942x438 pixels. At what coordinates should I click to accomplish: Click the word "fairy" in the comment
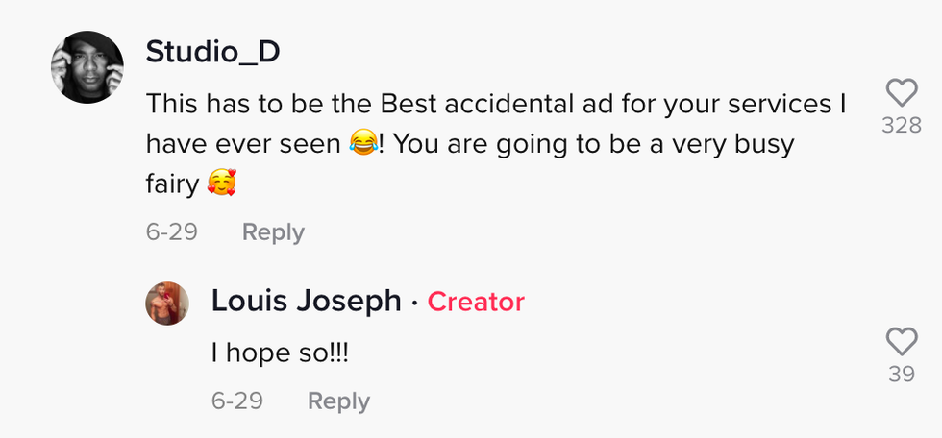(x=172, y=182)
